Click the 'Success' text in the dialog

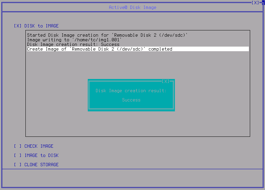point(131,100)
